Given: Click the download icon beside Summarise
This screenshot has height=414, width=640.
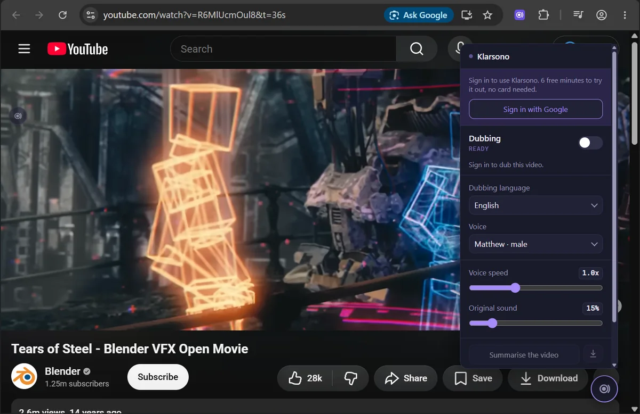Looking at the screenshot, I should click(x=593, y=354).
